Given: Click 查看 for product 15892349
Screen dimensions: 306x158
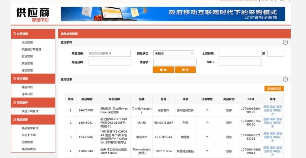Looking at the screenshot, I should [x=266, y=148].
